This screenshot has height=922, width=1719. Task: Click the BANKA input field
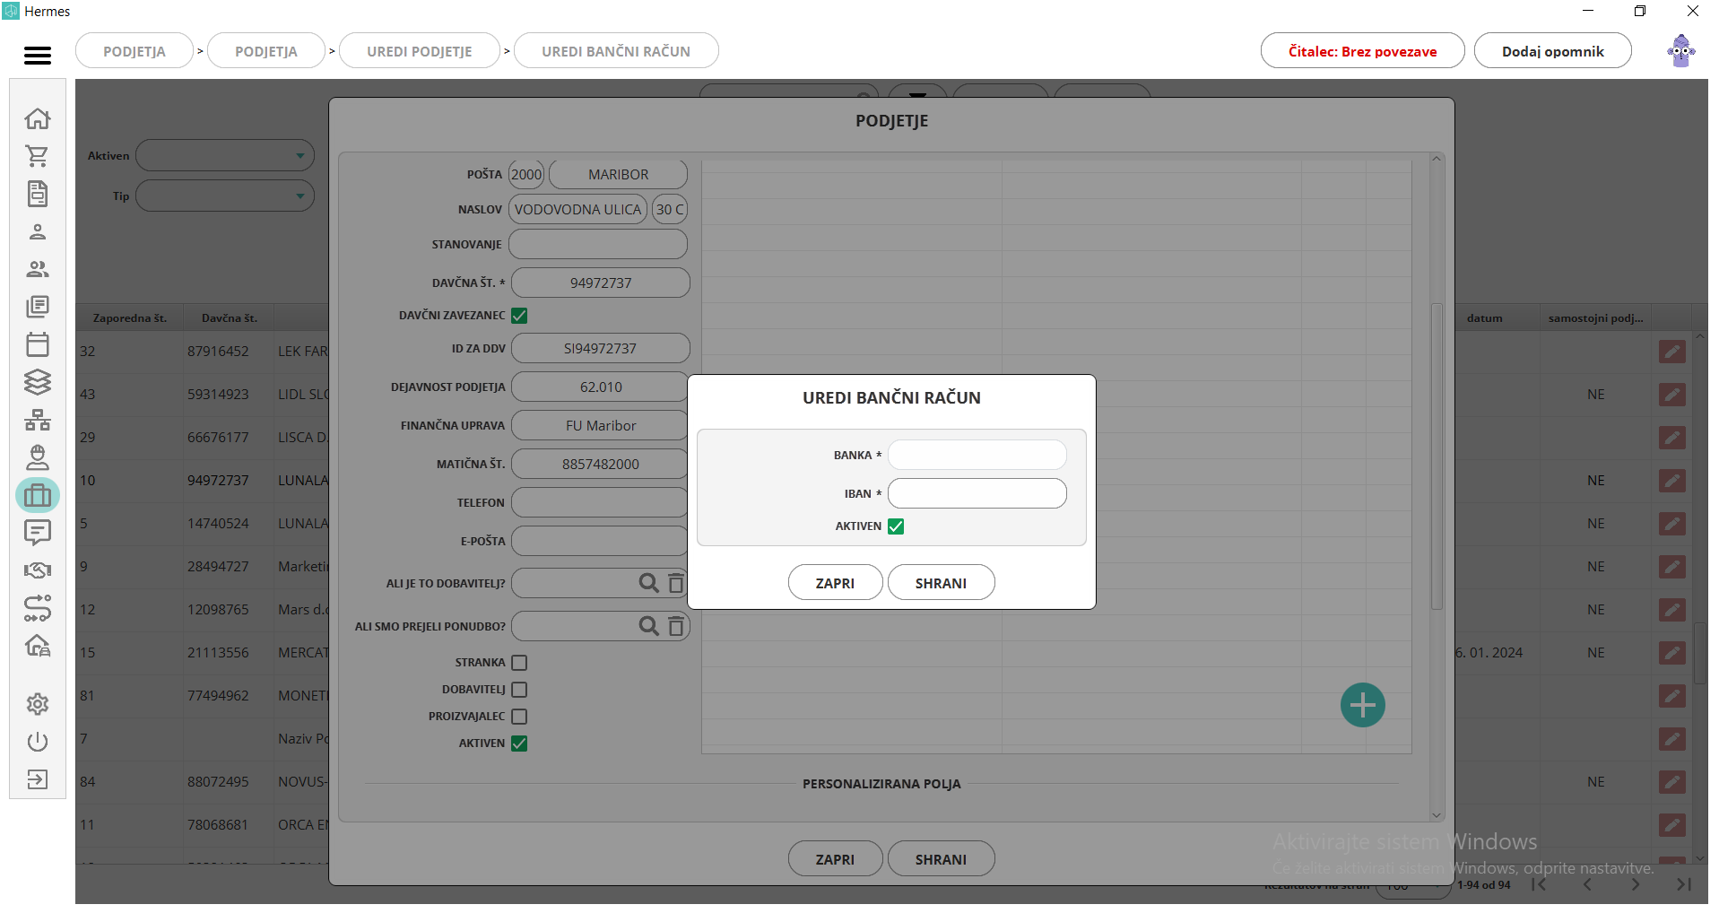(977, 455)
